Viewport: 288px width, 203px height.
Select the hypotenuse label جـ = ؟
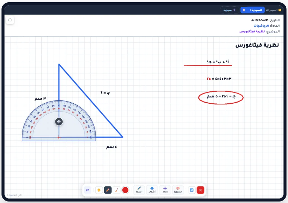click(x=105, y=93)
